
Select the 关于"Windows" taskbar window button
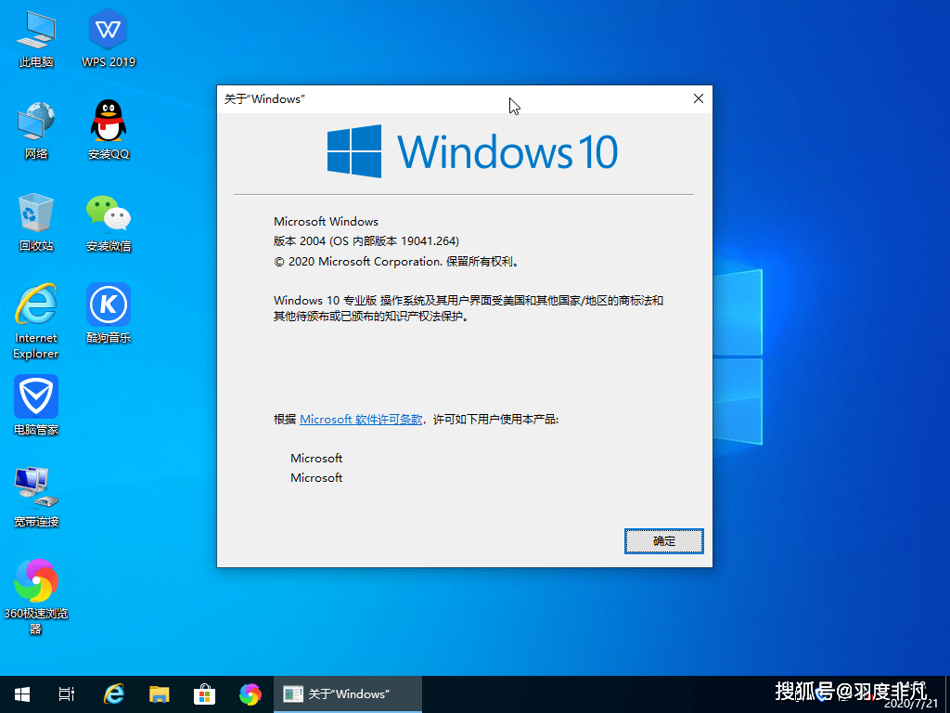point(348,694)
